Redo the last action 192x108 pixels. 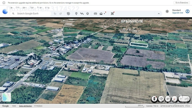tap(61, 13)
